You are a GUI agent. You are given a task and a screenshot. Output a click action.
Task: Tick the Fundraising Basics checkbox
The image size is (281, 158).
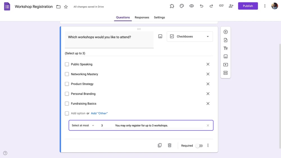pos(67,104)
